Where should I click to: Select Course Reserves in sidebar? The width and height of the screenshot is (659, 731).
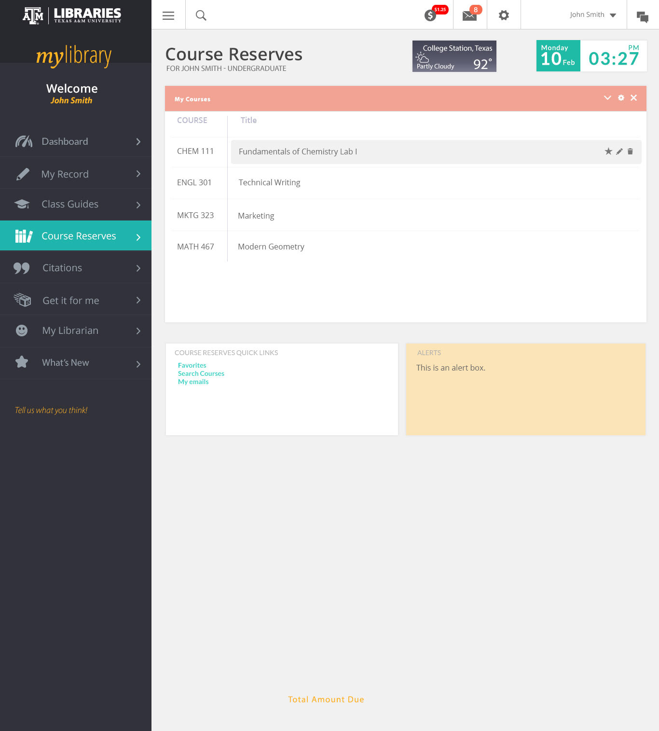click(x=76, y=235)
